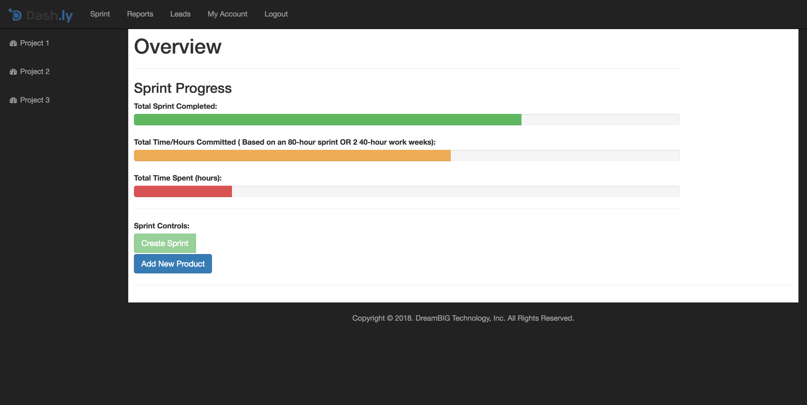
Task: Open My Account in the navbar
Action: (x=227, y=14)
